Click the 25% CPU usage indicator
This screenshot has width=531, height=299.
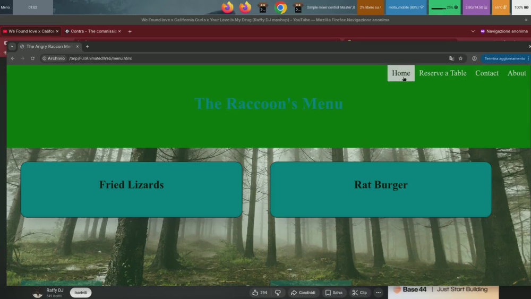[444, 7]
